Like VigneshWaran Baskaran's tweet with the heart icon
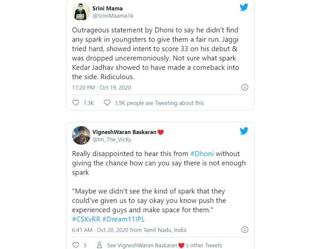The image size is (333, 249). 76,245
